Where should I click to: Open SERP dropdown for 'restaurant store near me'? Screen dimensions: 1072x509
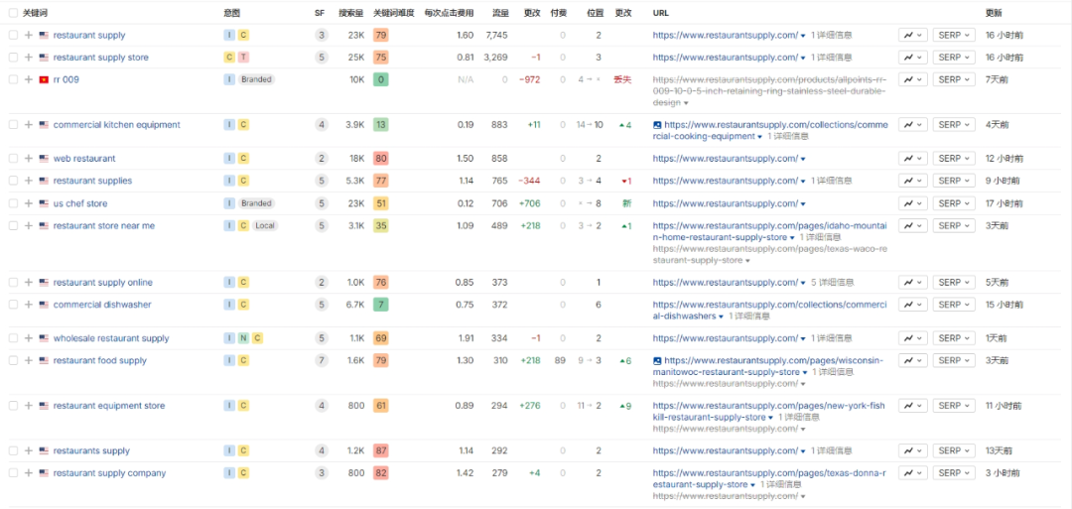point(954,226)
